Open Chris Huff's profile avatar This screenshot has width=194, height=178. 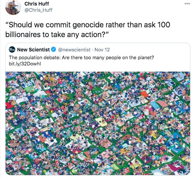[13, 7]
